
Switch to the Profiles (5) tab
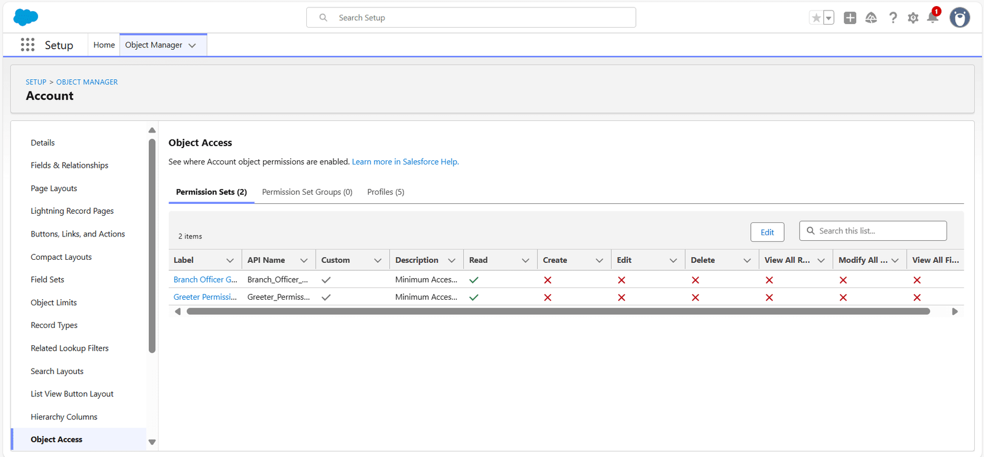[x=386, y=192]
